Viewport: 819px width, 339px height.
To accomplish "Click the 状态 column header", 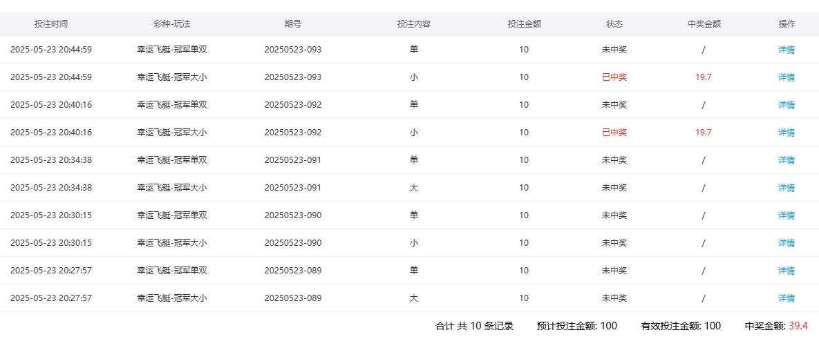I will [614, 23].
